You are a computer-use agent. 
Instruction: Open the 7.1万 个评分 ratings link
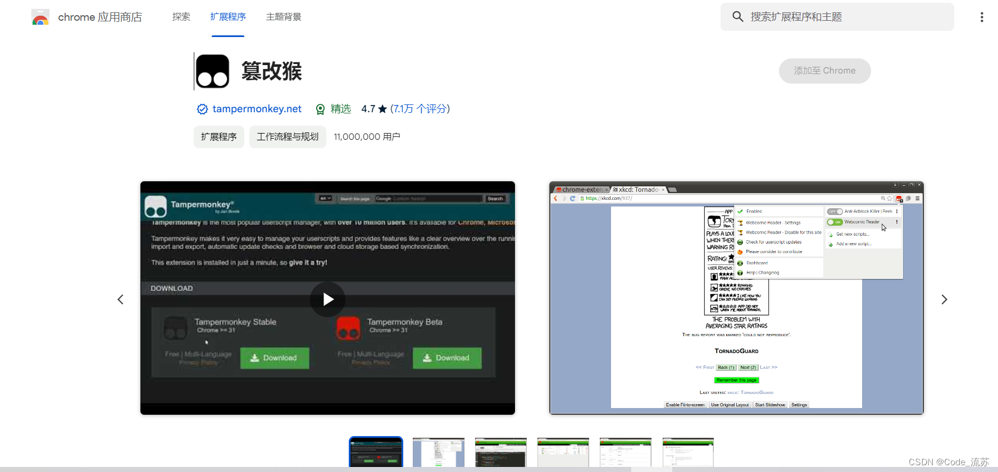420,109
